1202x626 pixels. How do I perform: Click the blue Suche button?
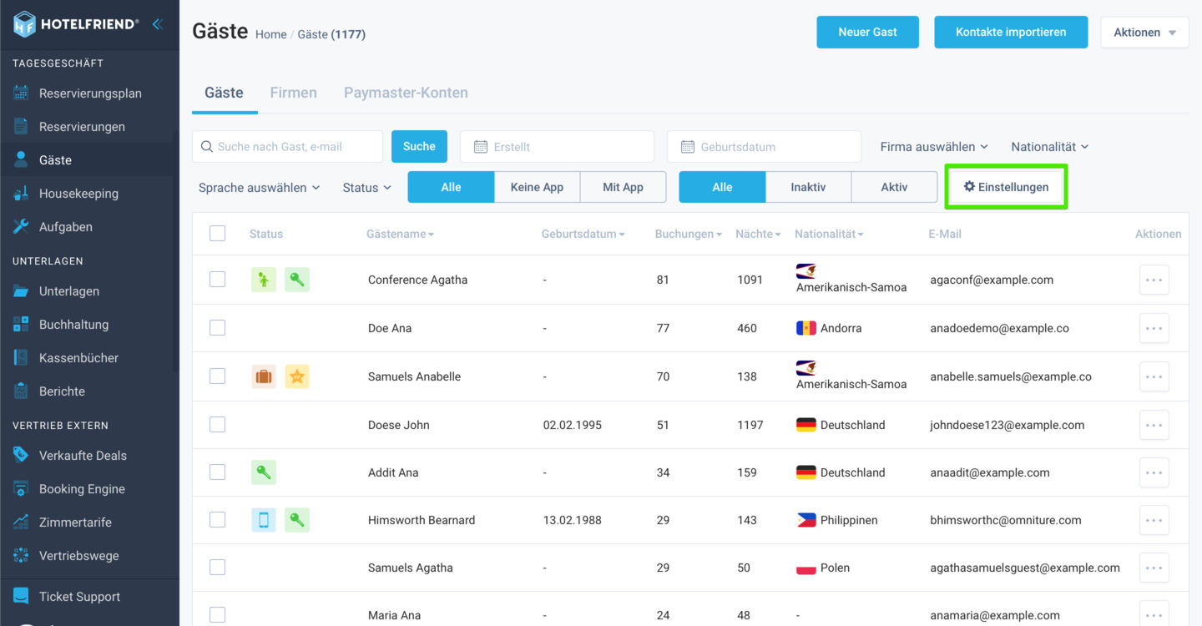coord(419,146)
